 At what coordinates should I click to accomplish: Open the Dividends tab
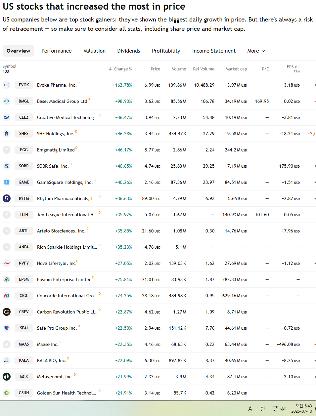(129, 51)
